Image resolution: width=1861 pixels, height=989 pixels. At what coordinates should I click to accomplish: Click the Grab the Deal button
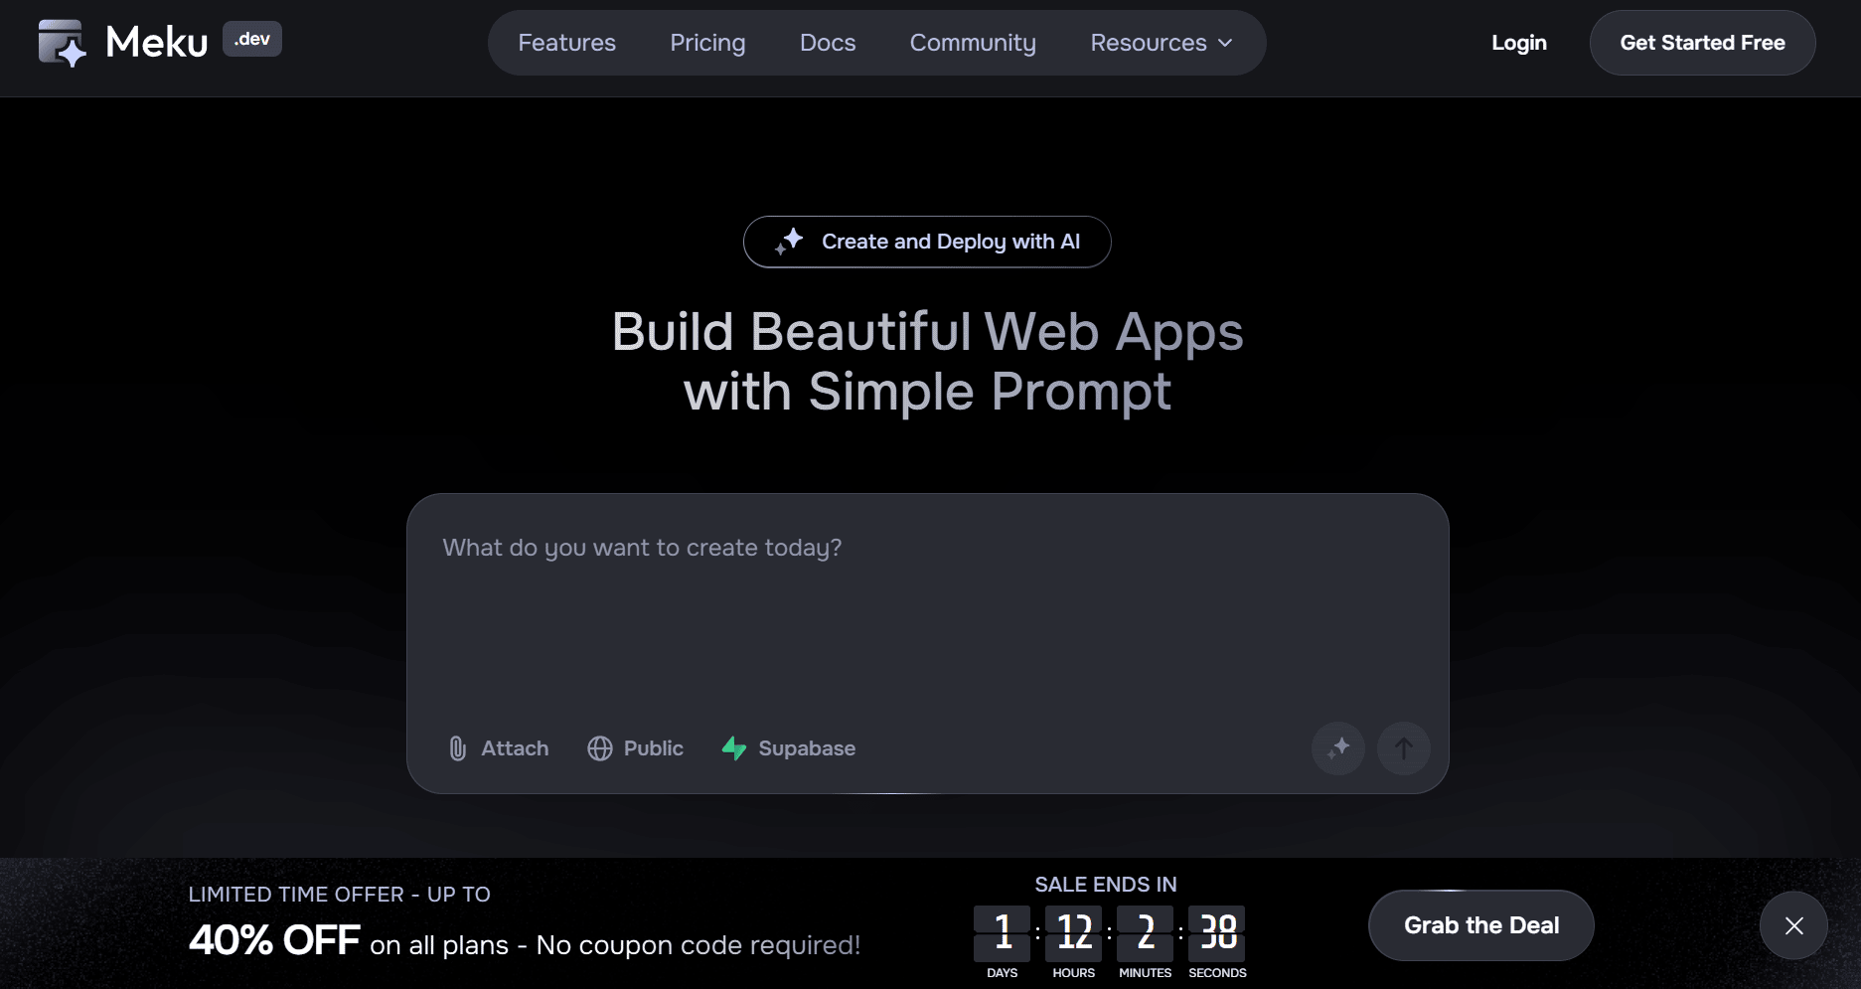tap(1480, 925)
